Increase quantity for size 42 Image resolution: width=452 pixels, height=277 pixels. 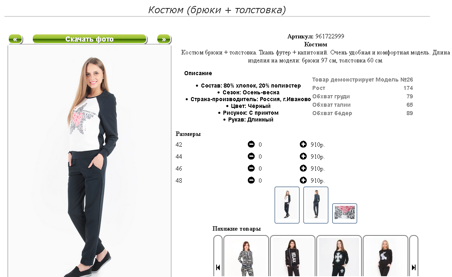(303, 144)
